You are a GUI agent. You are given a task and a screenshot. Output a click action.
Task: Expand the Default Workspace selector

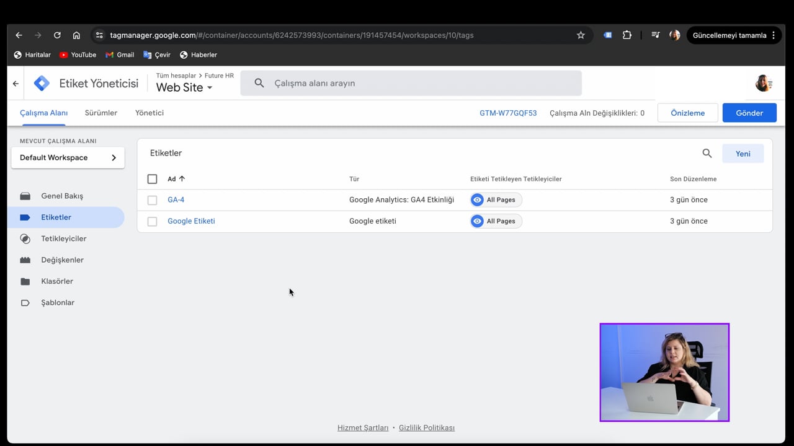click(68, 157)
